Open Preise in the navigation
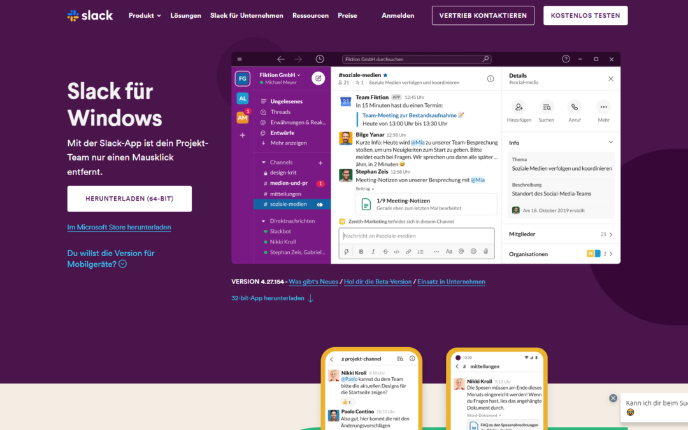 [x=348, y=15]
